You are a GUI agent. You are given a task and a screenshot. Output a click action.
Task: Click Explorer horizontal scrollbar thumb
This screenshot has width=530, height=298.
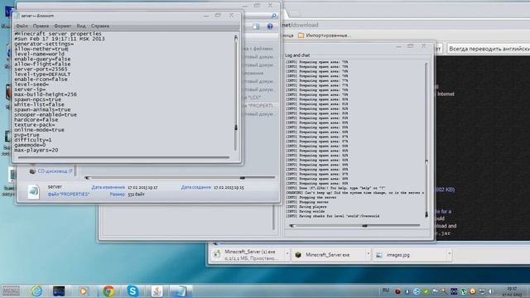(243, 178)
